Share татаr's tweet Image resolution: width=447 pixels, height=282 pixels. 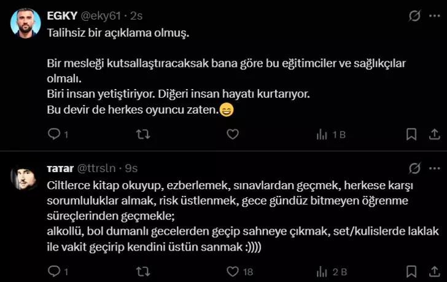click(433, 270)
